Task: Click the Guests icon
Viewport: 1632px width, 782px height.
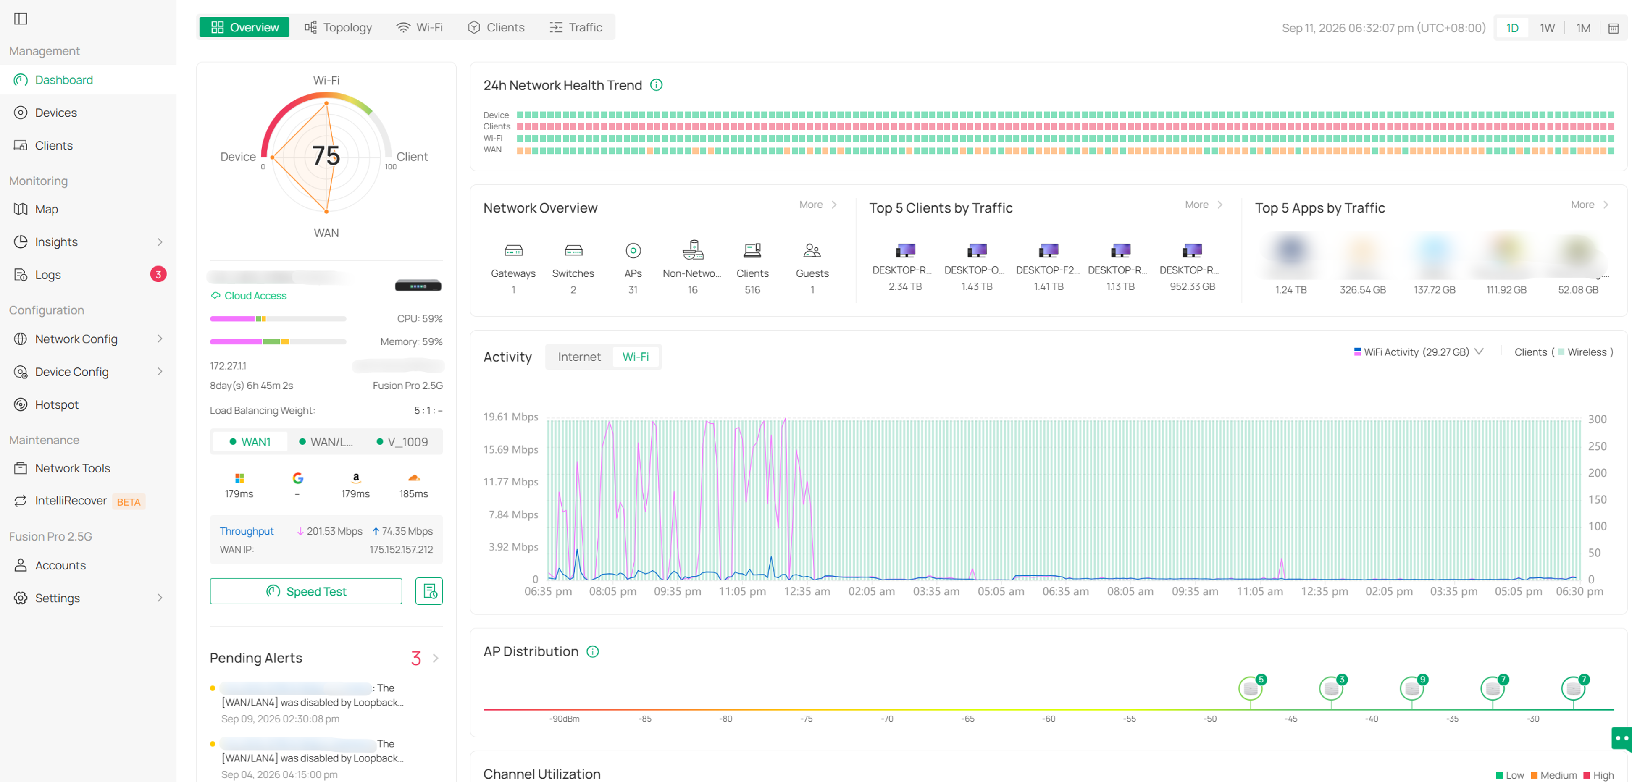Action: coord(812,251)
